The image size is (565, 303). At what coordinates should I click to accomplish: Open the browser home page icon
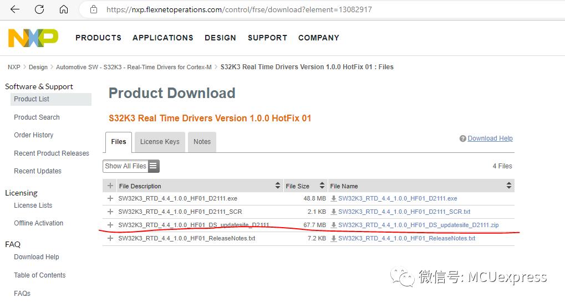tap(63, 9)
